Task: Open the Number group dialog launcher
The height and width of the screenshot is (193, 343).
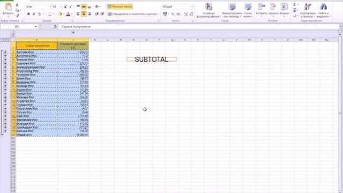Action: pos(193,21)
